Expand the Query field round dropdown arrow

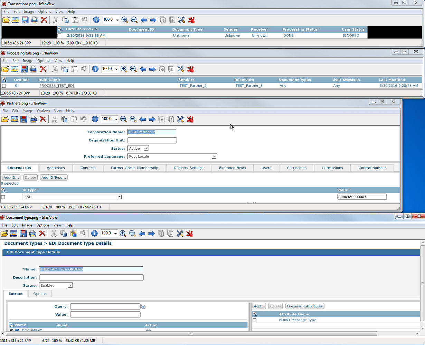143,307
